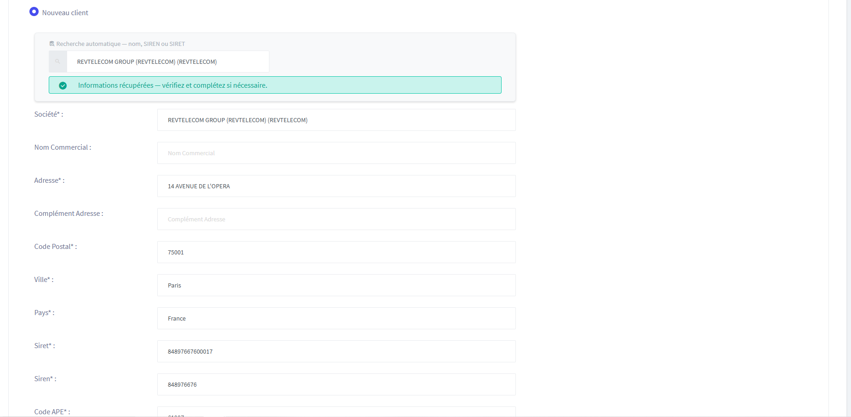The width and height of the screenshot is (851, 417).
Task: Click the Ville* label
Action: tap(44, 280)
